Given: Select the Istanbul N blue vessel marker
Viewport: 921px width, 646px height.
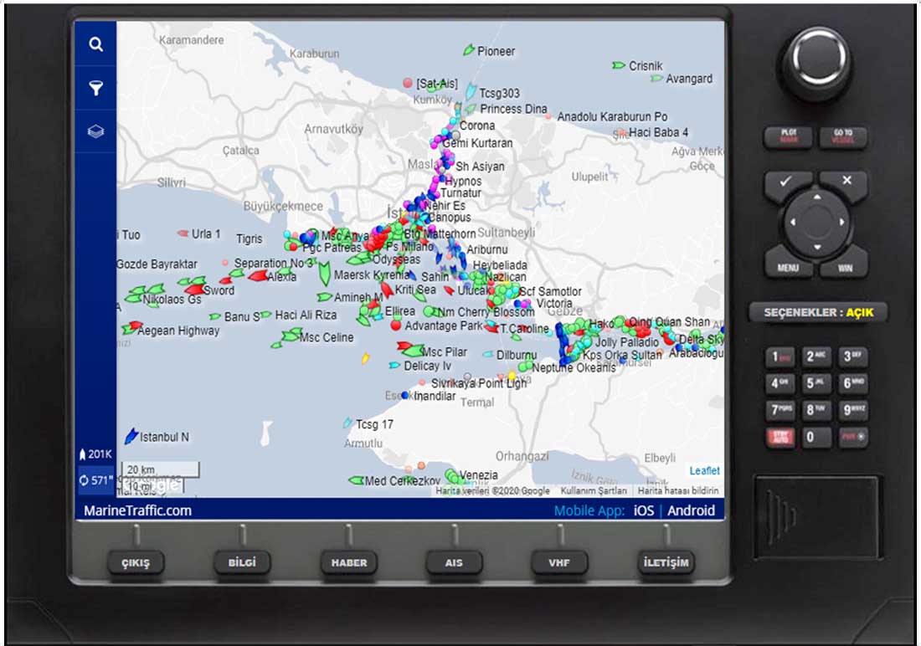Looking at the screenshot, I should [131, 436].
